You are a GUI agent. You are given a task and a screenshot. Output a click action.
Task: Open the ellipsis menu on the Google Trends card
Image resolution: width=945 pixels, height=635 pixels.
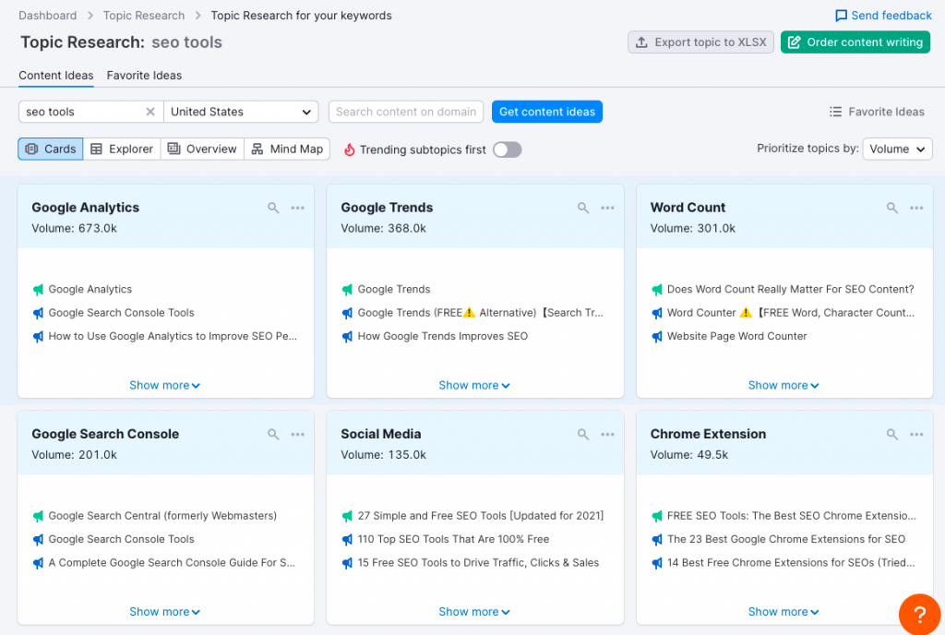[607, 208]
